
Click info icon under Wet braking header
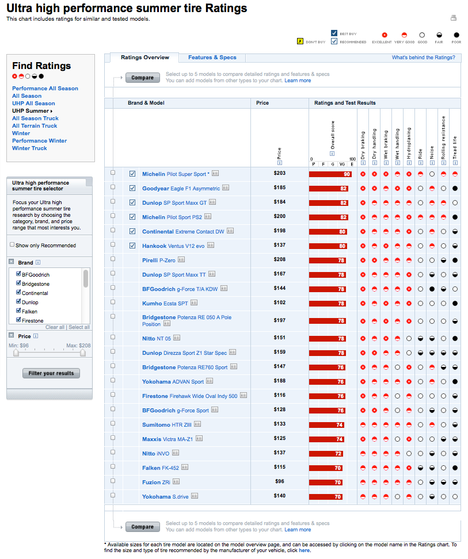tap(386, 163)
